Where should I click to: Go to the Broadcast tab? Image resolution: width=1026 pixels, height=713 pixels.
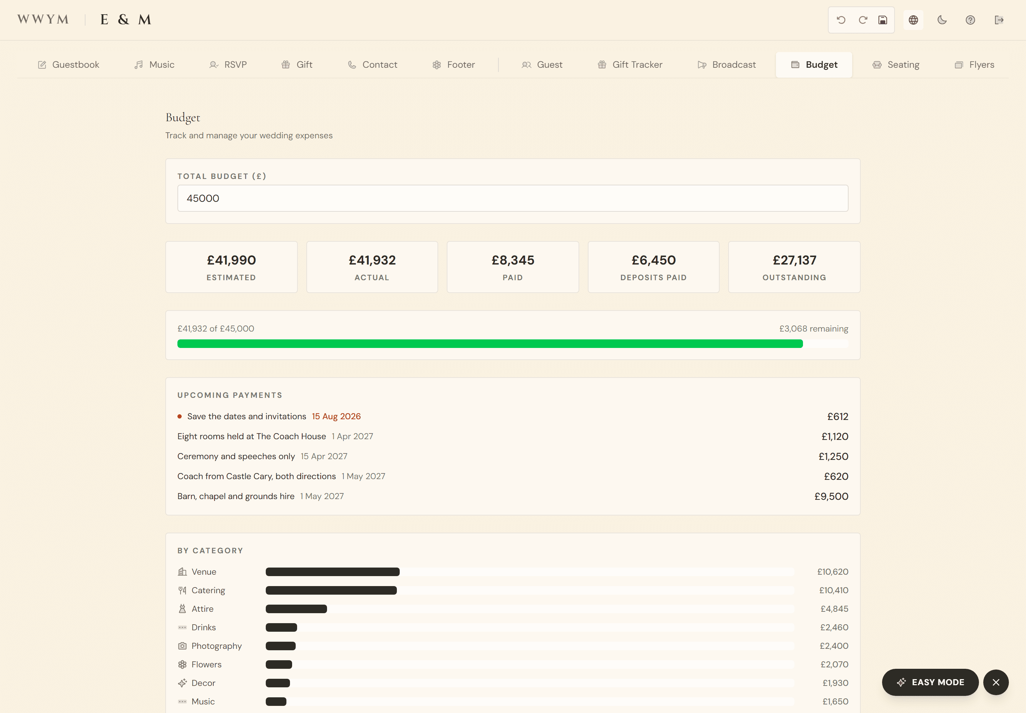(726, 65)
